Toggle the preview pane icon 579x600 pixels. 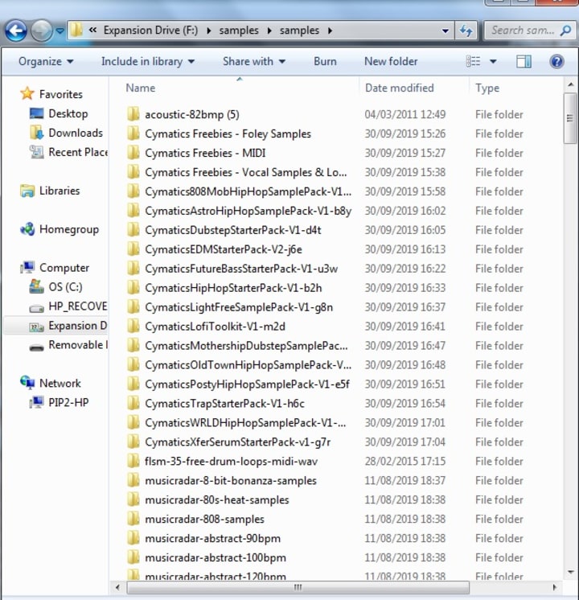click(524, 61)
